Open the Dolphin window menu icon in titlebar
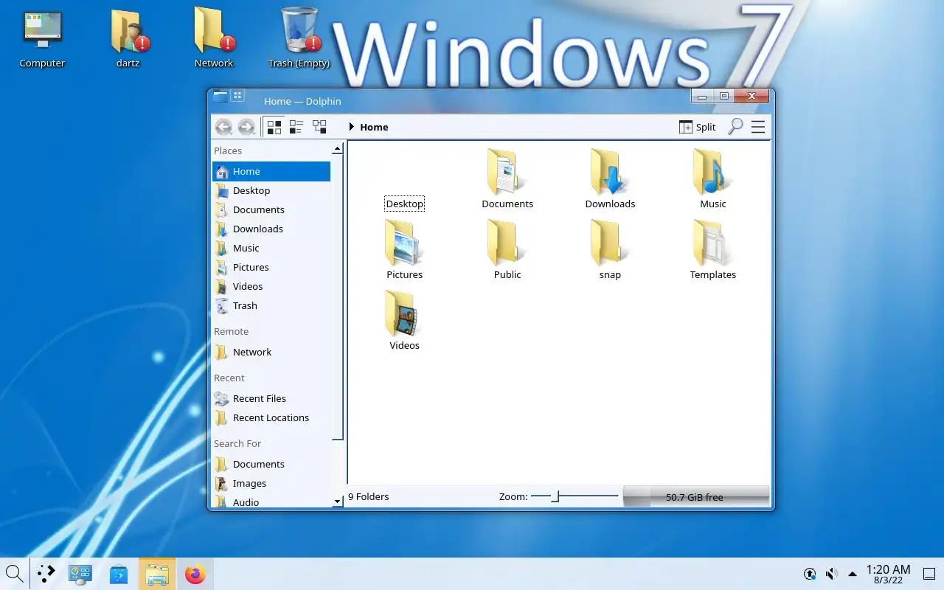Image resolution: width=944 pixels, height=590 pixels. pos(221,95)
